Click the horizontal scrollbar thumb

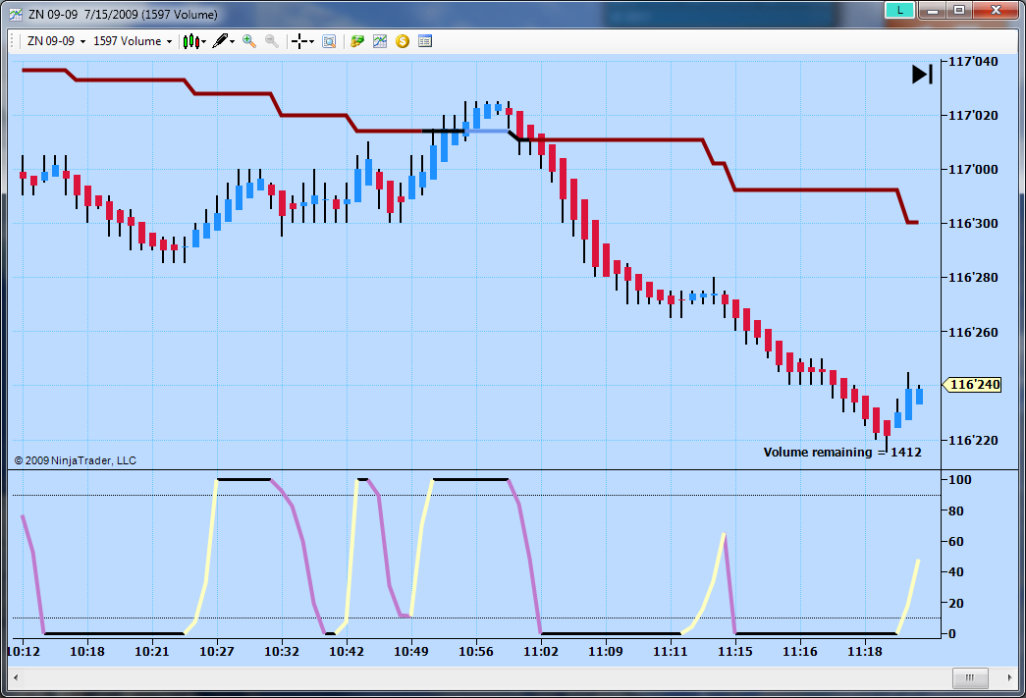coord(970,677)
